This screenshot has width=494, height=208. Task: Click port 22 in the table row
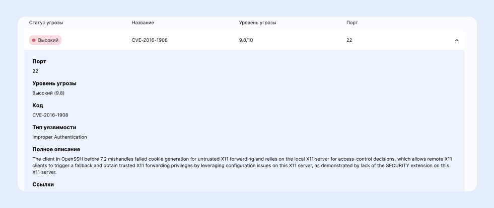click(x=349, y=40)
